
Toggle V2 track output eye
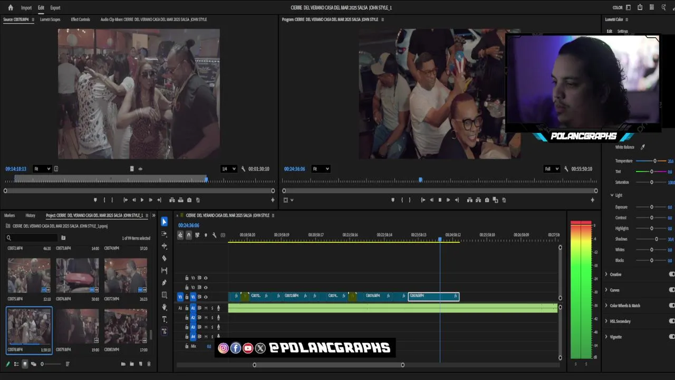pos(206,288)
